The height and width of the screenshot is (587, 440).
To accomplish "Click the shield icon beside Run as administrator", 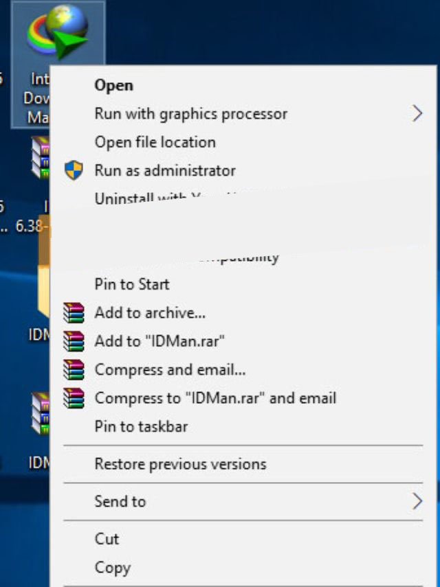I will [x=74, y=170].
